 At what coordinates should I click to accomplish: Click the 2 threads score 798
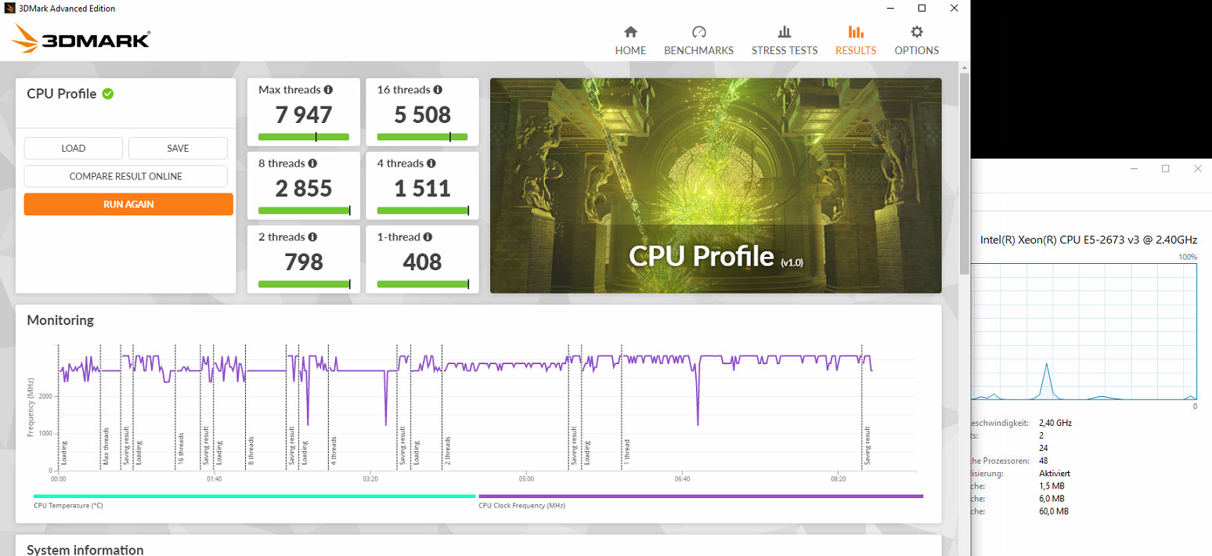[x=304, y=262]
